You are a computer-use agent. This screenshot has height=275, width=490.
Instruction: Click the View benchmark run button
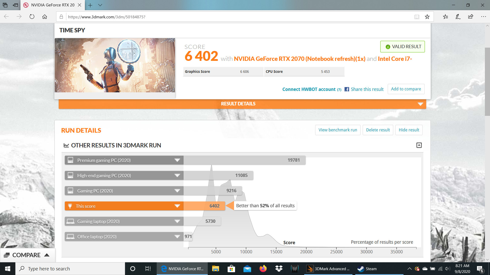click(338, 130)
